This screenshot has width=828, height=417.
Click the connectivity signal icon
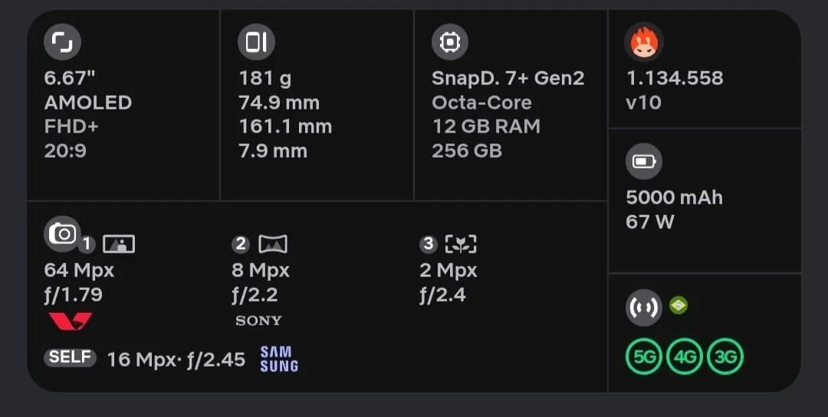coord(644,308)
